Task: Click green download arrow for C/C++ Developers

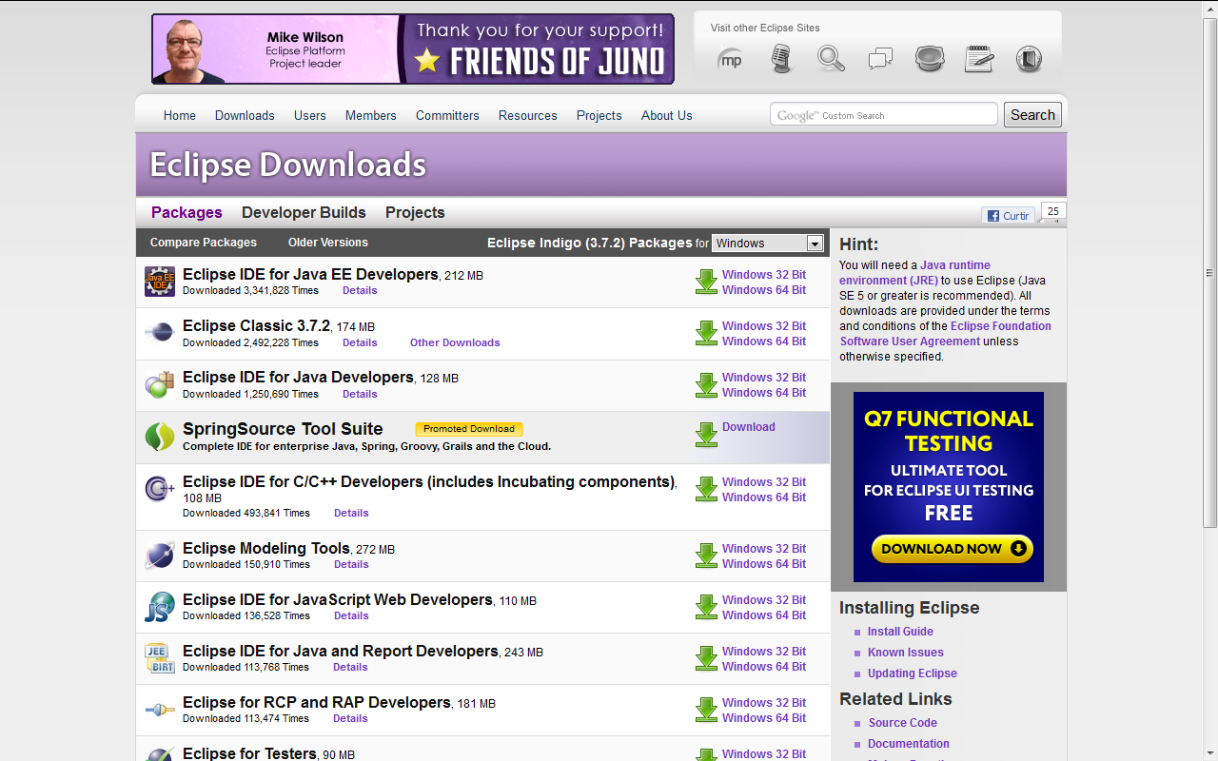Action: 706,489
